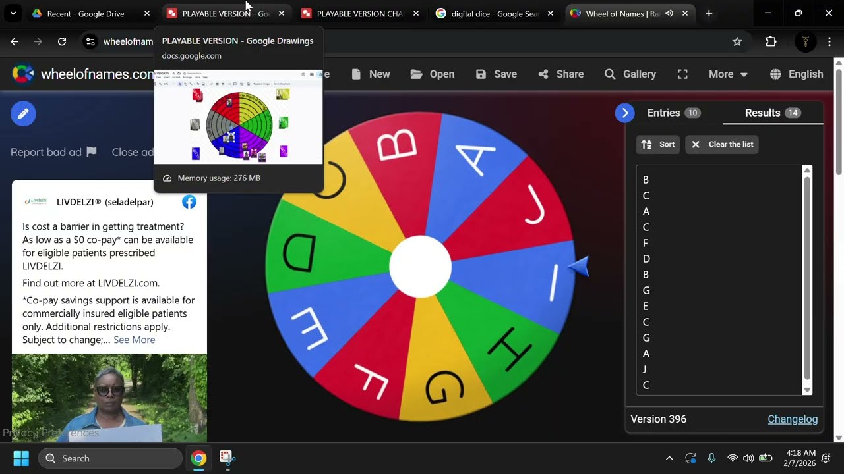Click See More in the LIVDELZI ad
The image size is (844, 474).
tap(135, 340)
